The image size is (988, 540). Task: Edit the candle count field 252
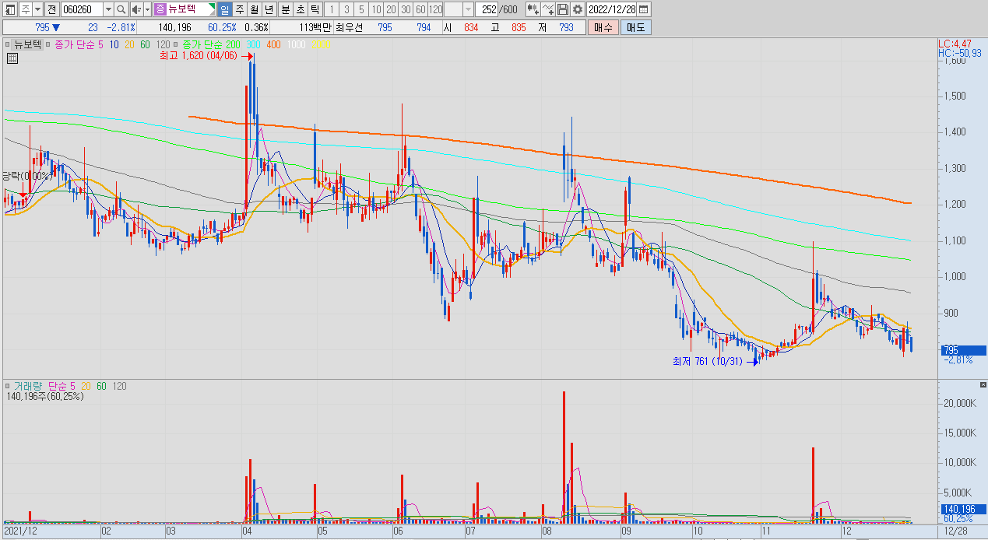point(488,9)
